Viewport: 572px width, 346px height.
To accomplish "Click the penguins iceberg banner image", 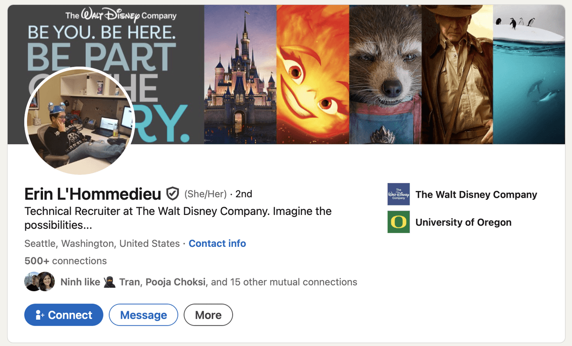I will 529,74.
